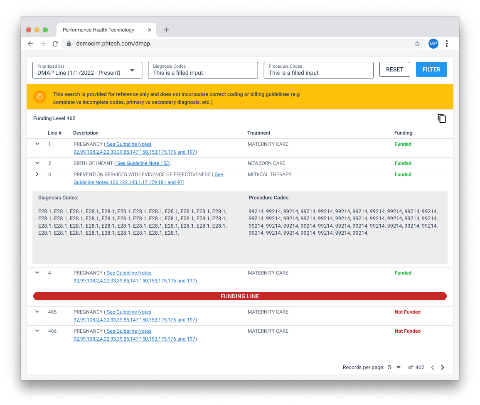The width and height of the screenshot is (480, 405).
Task: Reload the page with refresh icon
Action: pos(55,44)
